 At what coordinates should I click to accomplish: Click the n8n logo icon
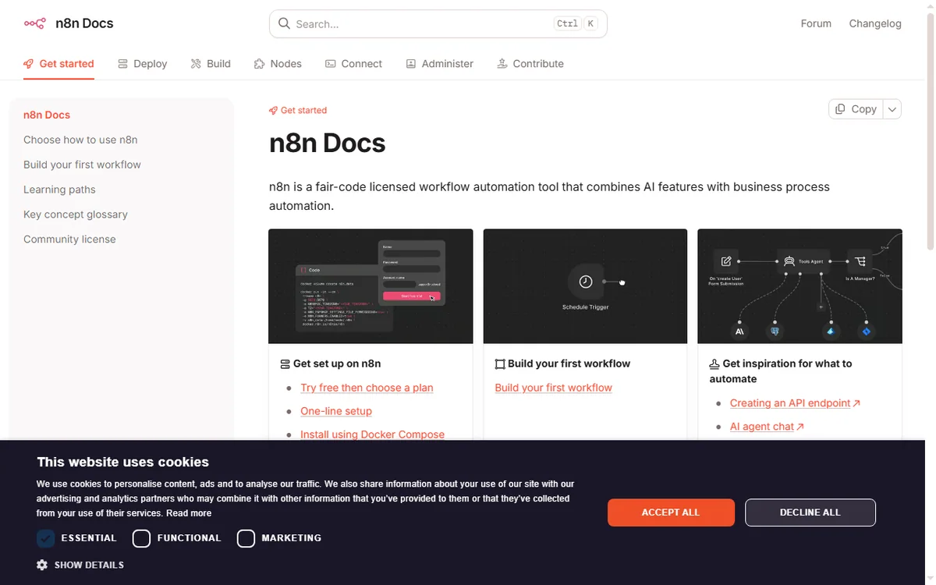pyautogui.click(x=35, y=23)
